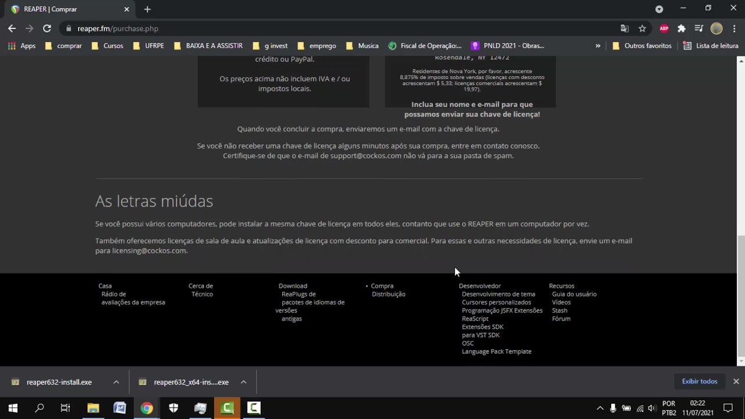Show more bookmarks with double chevron
Image resolution: width=745 pixels, height=419 pixels.
598,45
